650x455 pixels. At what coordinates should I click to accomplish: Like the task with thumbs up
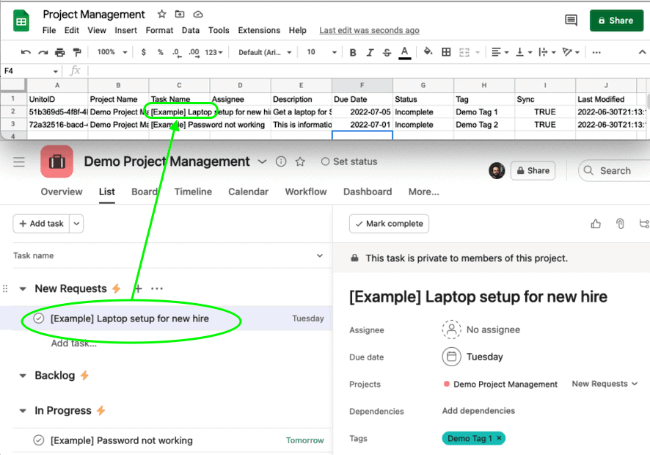pyautogui.click(x=596, y=224)
